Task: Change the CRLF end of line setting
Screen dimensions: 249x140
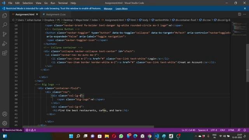Action: (x=223, y=130)
